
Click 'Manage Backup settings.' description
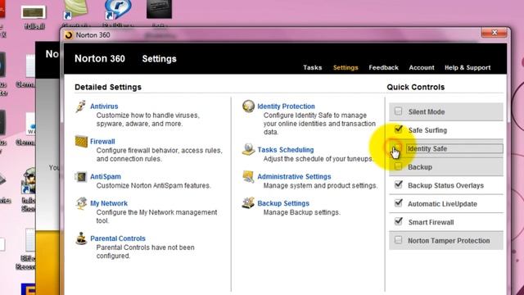click(302, 212)
